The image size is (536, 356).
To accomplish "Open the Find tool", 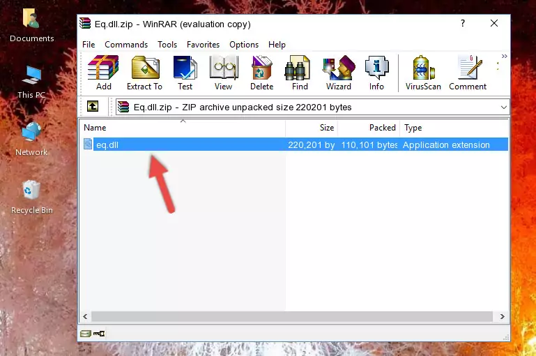I will click(x=300, y=73).
